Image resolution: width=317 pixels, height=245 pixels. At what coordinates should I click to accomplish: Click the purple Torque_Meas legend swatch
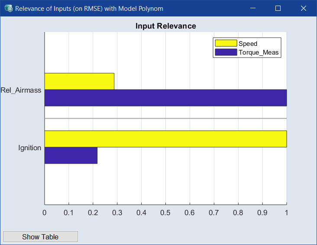point(226,52)
